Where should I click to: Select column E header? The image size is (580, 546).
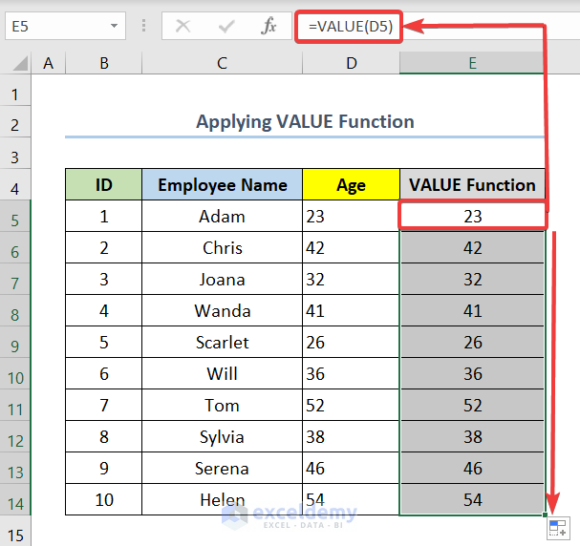pos(472,63)
